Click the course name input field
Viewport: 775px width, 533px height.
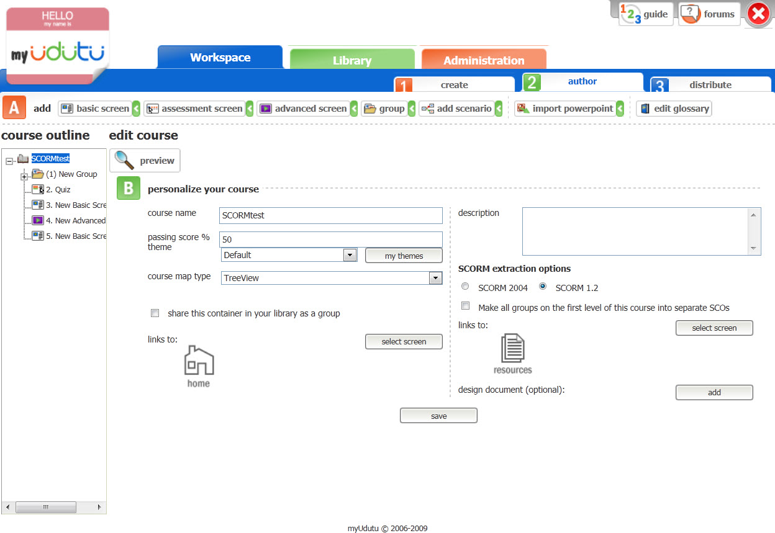(x=330, y=215)
